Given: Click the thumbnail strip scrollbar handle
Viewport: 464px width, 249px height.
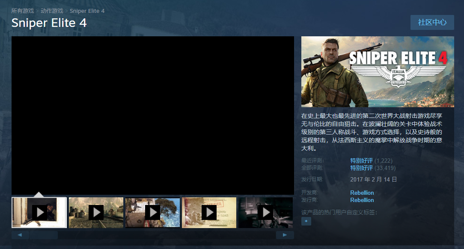Looking at the screenshot, I should tap(44, 235).
